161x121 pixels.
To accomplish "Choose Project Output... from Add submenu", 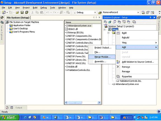I will click(102, 48).
